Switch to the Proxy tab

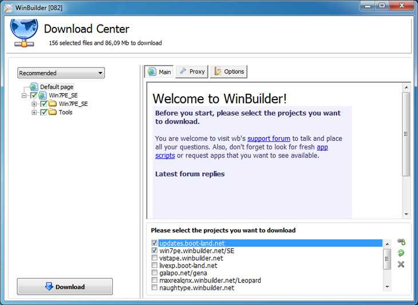coord(192,72)
